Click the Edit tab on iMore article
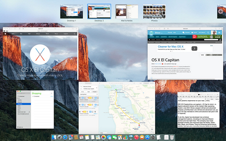The height and width of the screenshot is (141, 226). pyautogui.click(x=208, y=55)
